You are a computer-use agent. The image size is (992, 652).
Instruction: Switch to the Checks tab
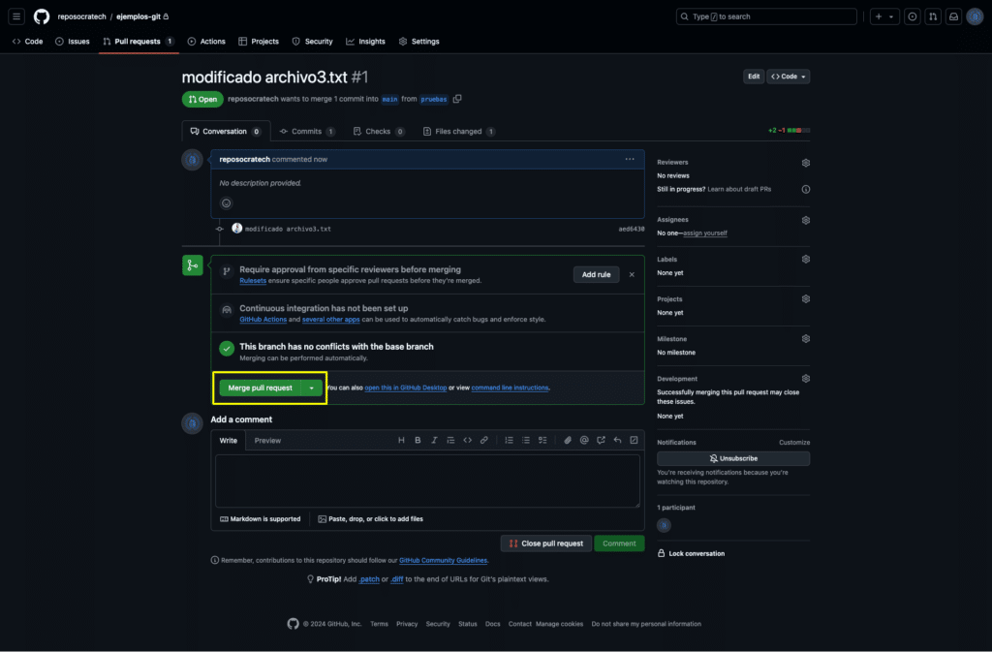click(x=379, y=132)
